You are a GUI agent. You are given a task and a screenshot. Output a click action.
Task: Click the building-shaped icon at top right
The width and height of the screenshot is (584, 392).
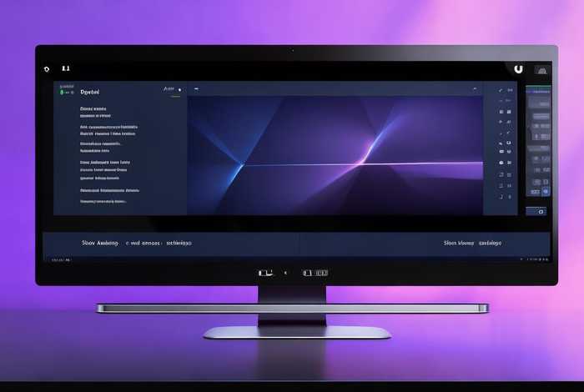pyautogui.click(x=542, y=70)
